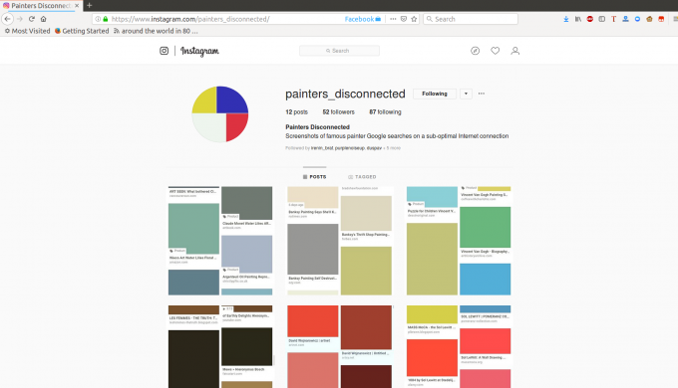Click the painters_disconnected username heading
The height and width of the screenshot is (388, 678).
[x=345, y=94]
